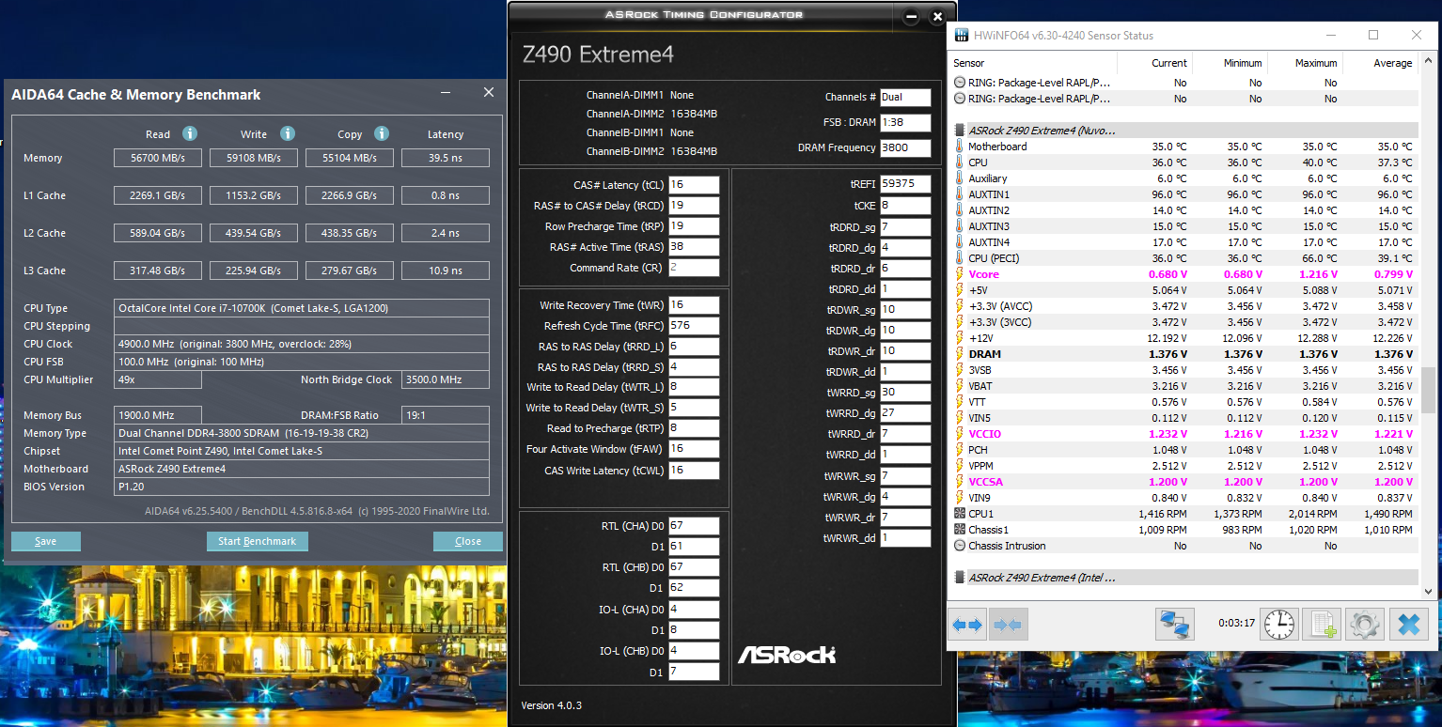Click the Row Precharge Time (tRP) field
The image size is (1442, 727).
pyautogui.click(x=694, y=226)
